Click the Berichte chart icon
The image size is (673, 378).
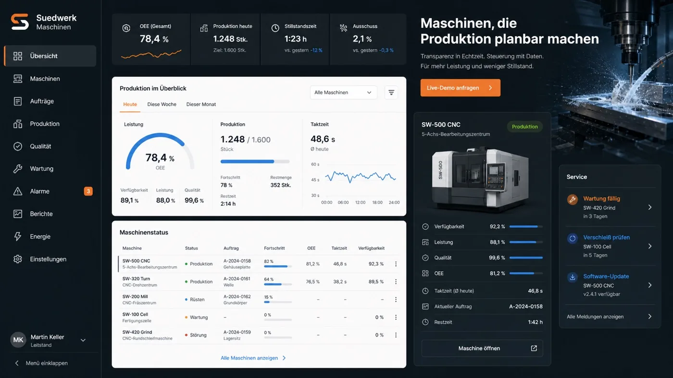pyautogui.click(x=18, y=214)
